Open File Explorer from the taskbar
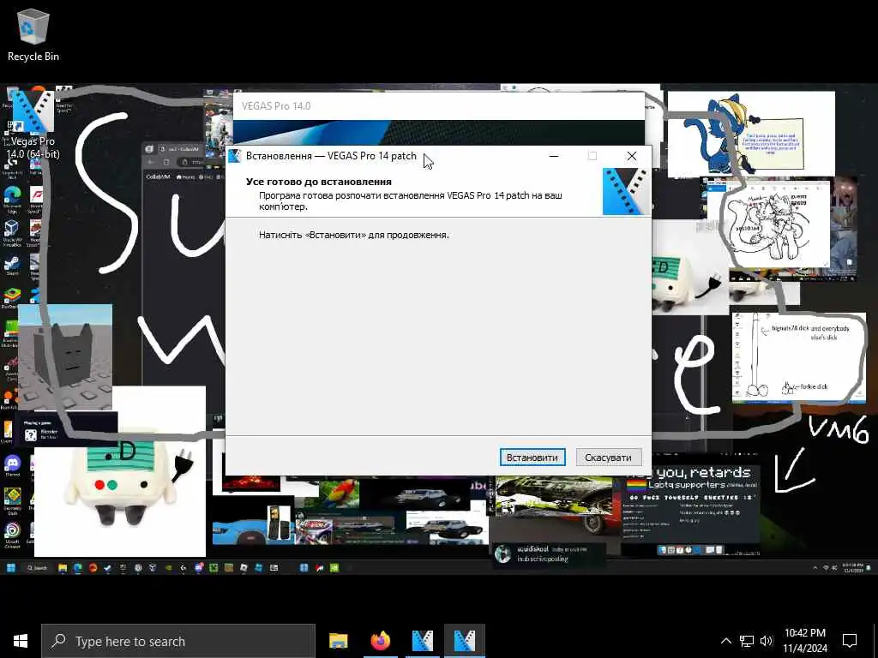This screenshot has height=658, width=878. [x=338, y=641]
